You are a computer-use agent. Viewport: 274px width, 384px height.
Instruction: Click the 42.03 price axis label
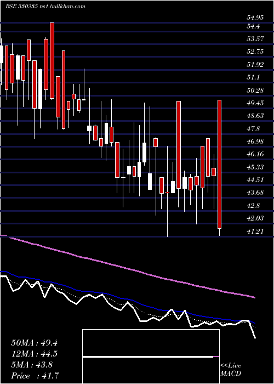(255, 218)
